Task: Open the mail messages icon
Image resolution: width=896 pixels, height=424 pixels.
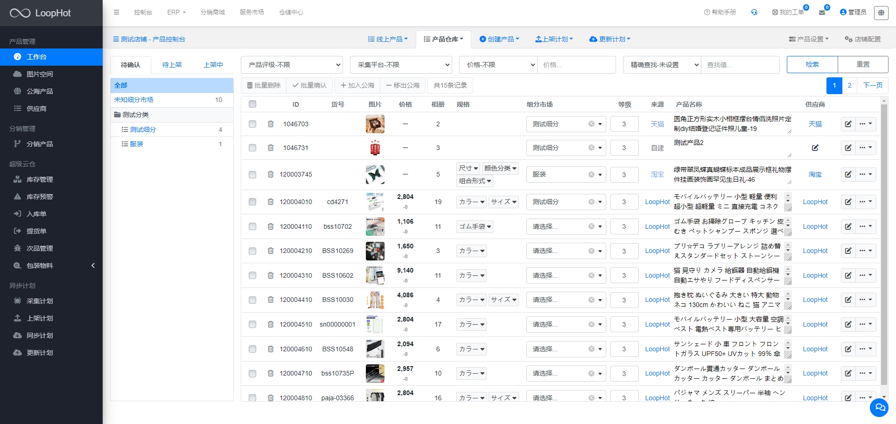Action: (822, 13)
